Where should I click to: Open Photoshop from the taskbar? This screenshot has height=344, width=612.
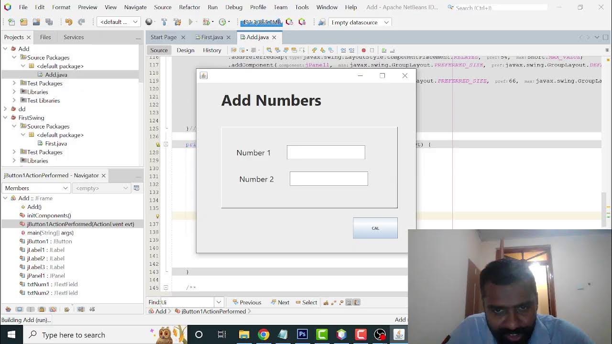[302, 334]
